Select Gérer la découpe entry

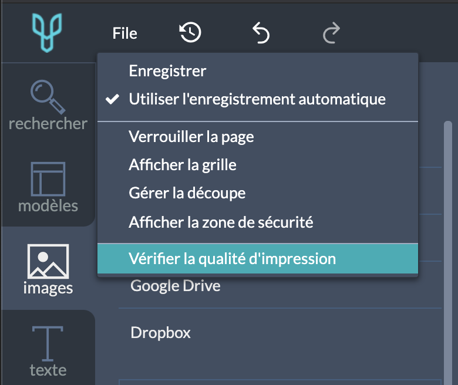[258, 193]
